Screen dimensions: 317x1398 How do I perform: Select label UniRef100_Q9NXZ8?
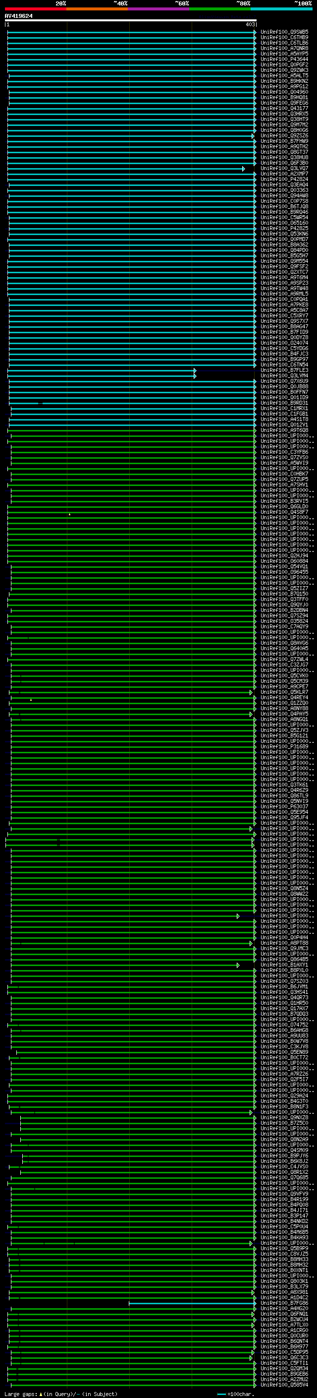pyautogui.click(x=284, y=1118)
